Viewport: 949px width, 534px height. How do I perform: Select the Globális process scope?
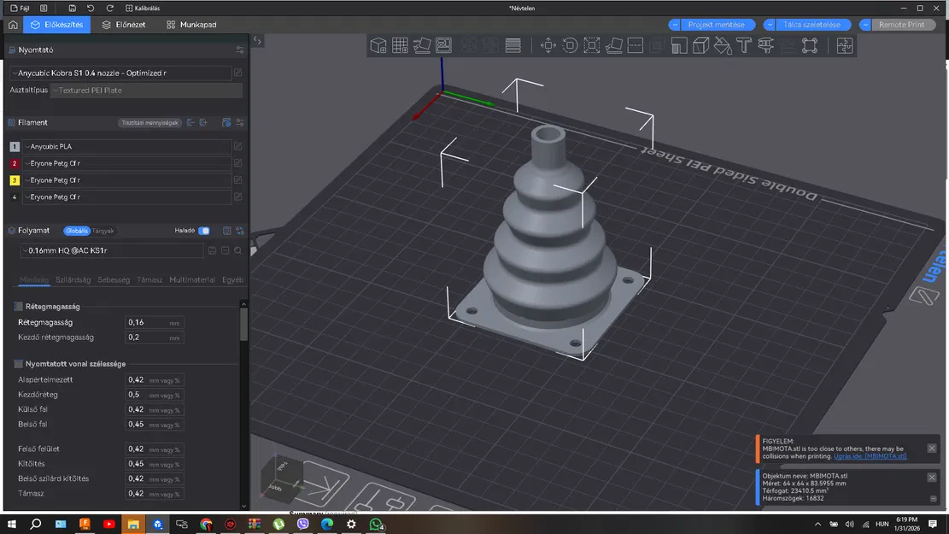tap(77, 231)
